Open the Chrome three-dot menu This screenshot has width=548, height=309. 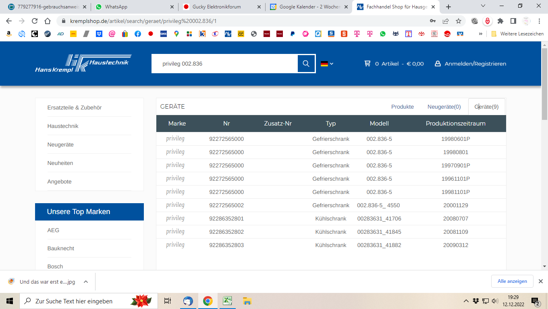pyautogui.click(x=540, y=21)
